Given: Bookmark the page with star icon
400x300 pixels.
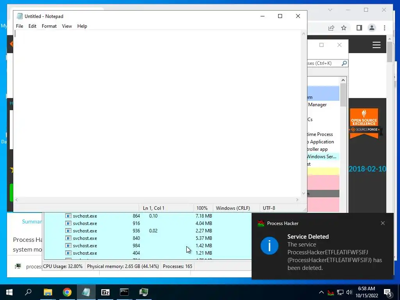Looking at the screenshot, I should click(x=344, y=28).
